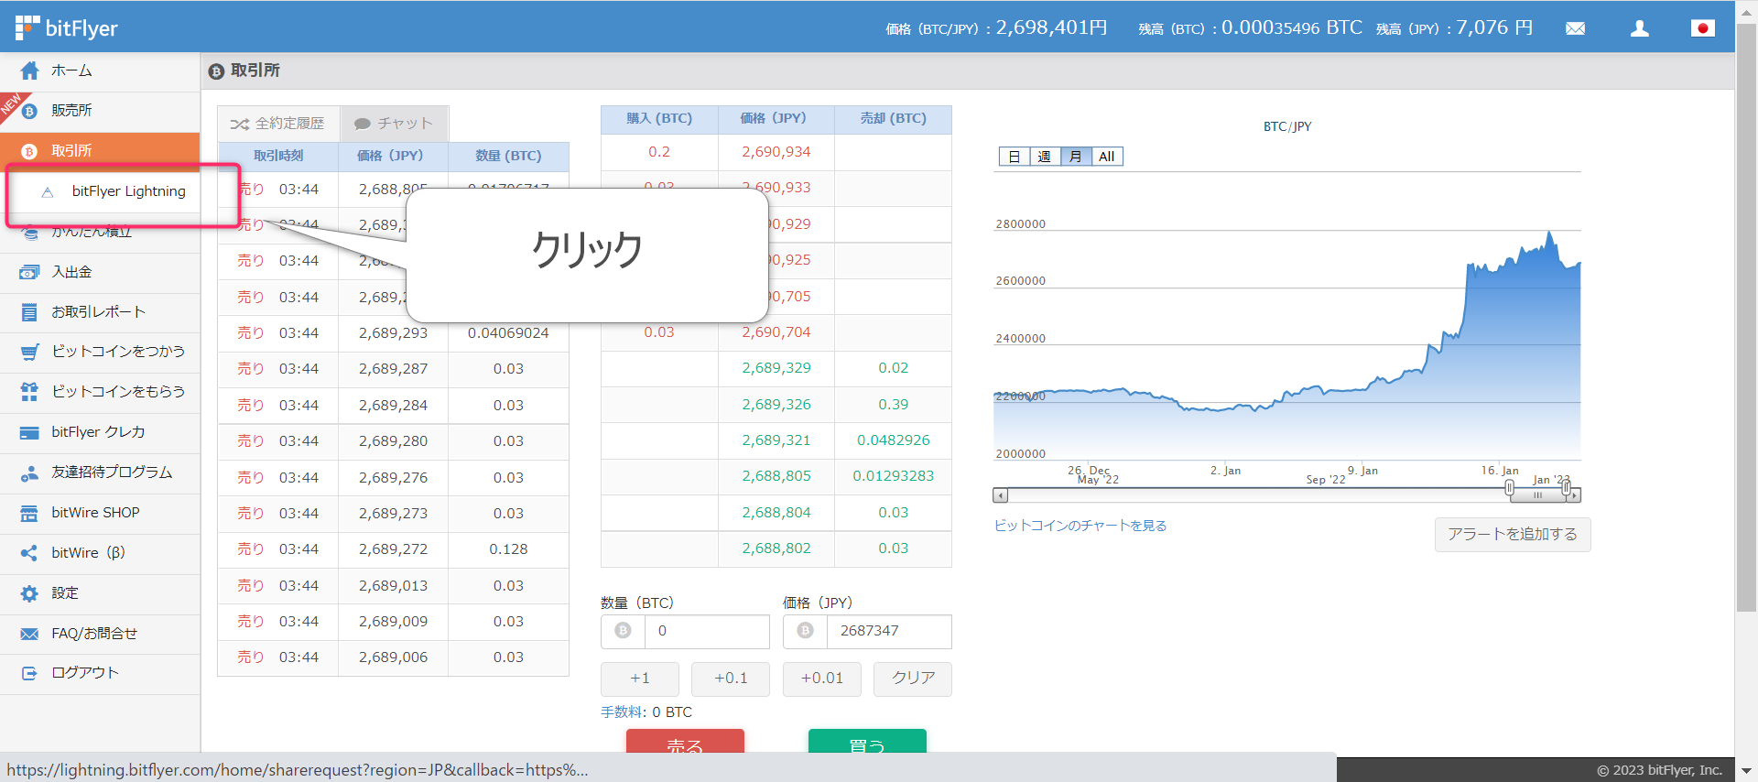
Task: Click the home icon beside ホーム
Action: [29, 71]
